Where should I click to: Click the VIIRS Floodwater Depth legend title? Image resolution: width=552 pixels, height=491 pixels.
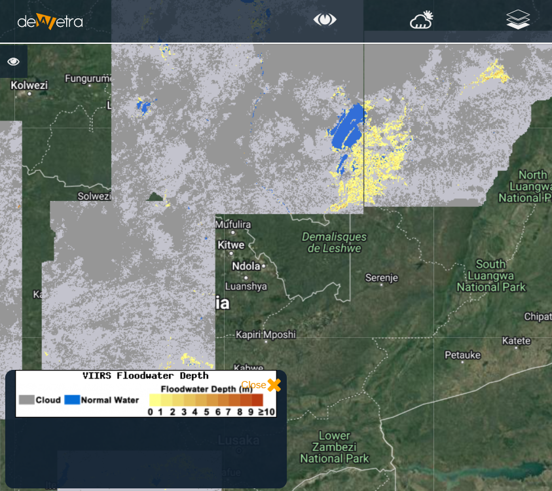click(145, 376)
